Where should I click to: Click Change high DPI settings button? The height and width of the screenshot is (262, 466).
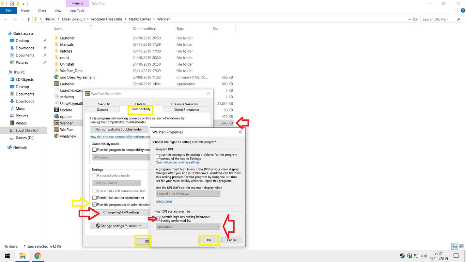coord(121,212)
